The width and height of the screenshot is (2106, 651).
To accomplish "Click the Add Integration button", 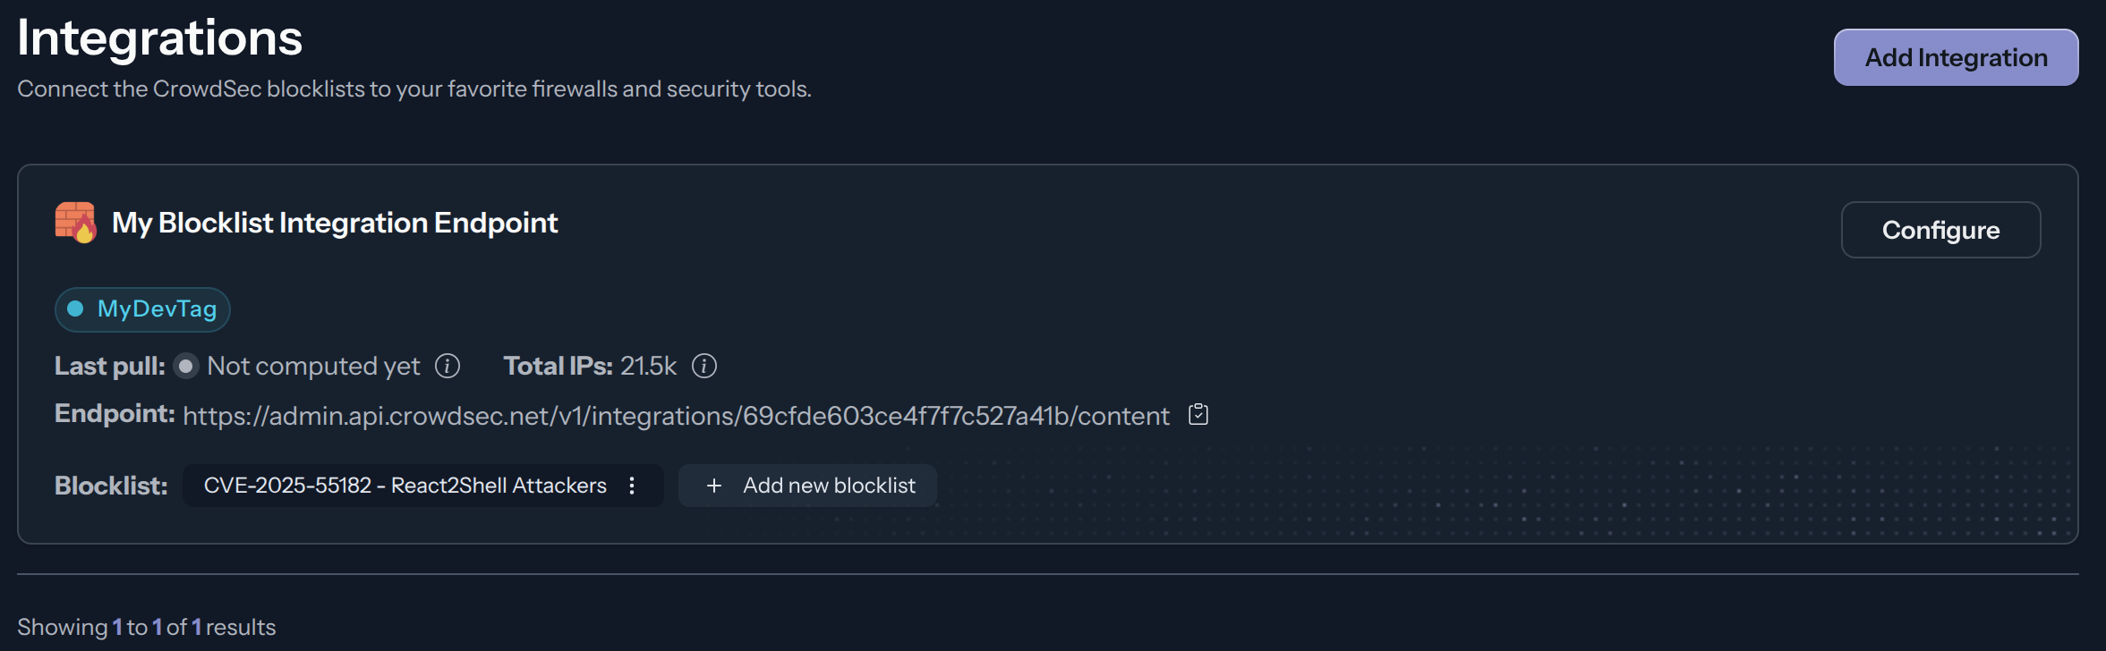I will point(1956,56).
